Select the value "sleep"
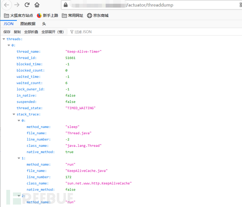 point(72,127)
